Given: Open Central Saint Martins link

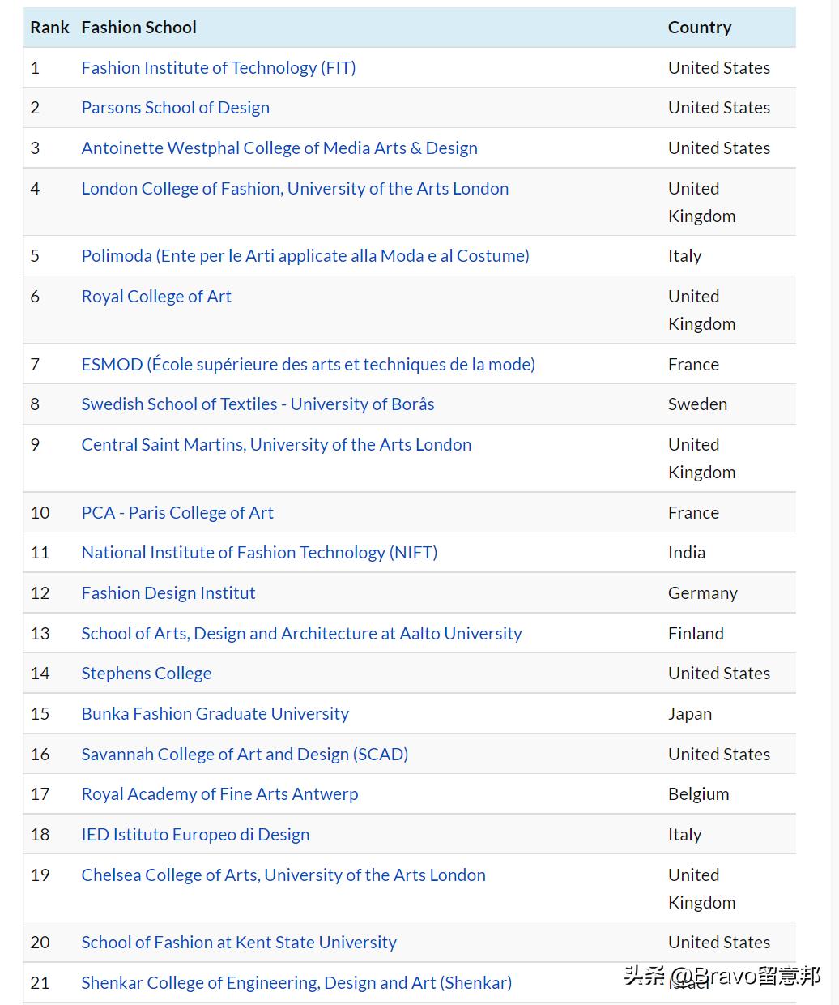Looking at the screenshot, I should (276, 445).
